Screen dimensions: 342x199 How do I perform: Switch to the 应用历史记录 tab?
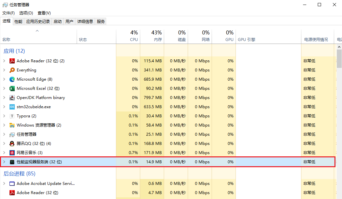(x=38, y=21)
